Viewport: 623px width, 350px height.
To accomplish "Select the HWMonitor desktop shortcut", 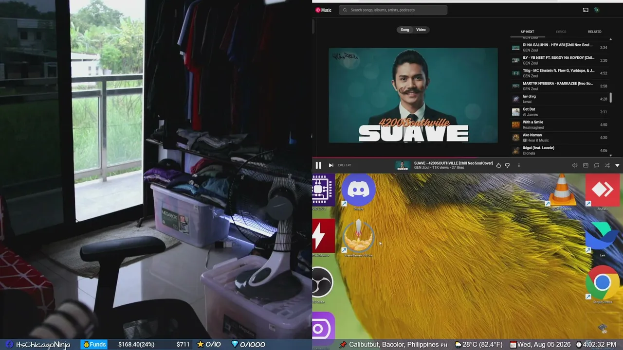I will click(x=323, y=238).
